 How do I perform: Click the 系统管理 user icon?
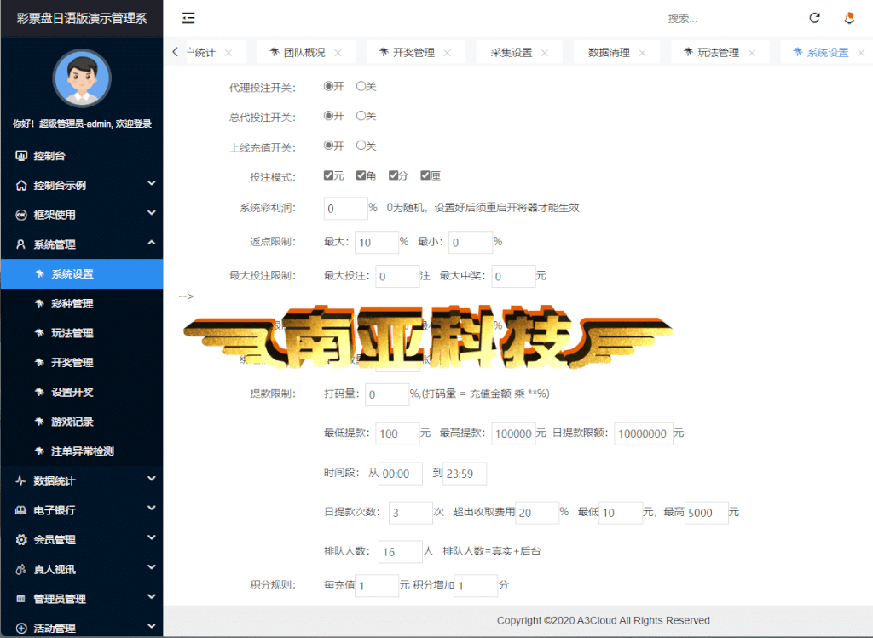pos(21,244)
